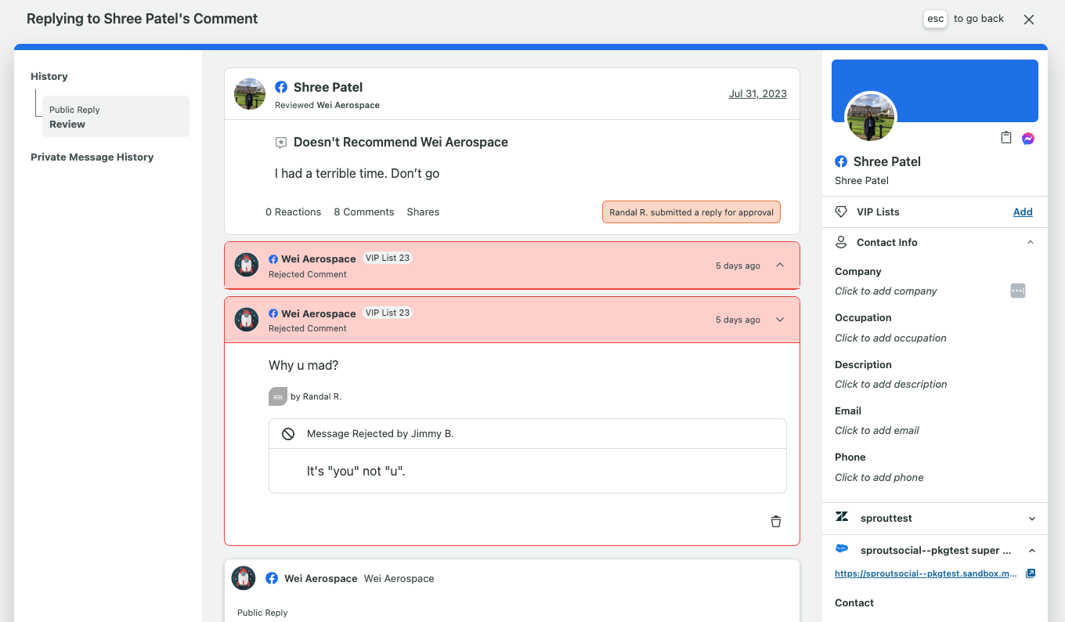Click to add phone field

tap(879, 477)
